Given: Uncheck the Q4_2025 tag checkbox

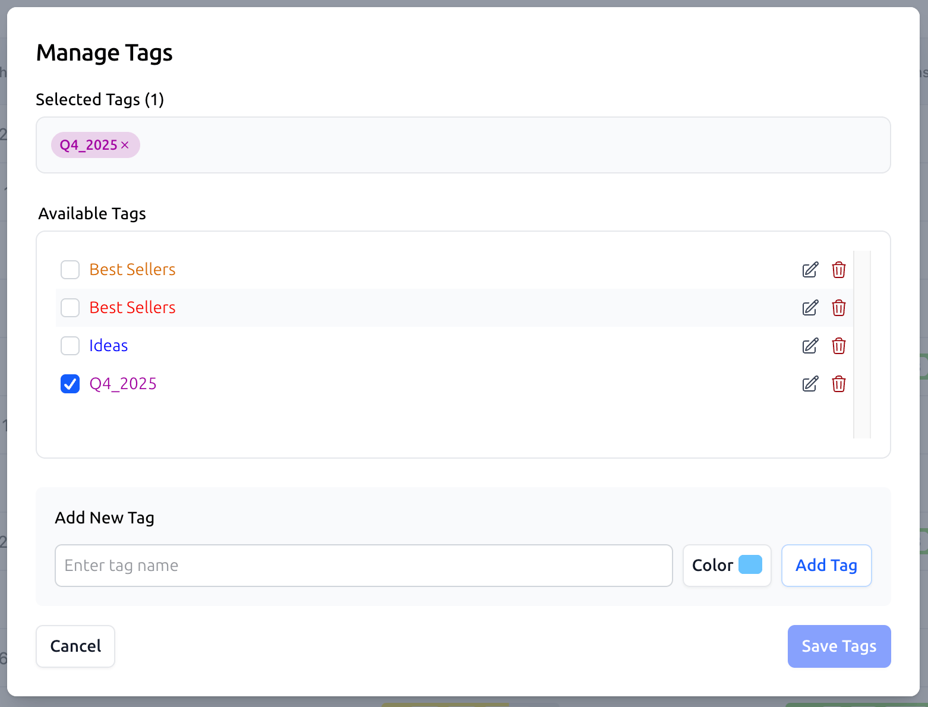Looking at the screenshot, I should (70, 384).
